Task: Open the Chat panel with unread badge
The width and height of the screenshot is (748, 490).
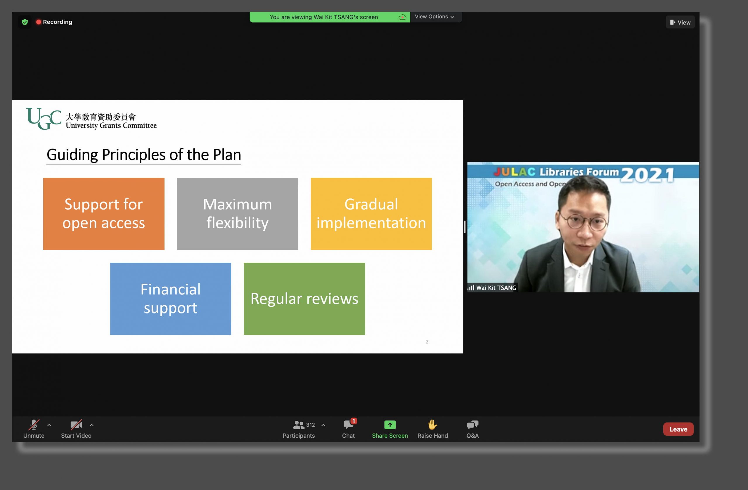Action: pos(348,429)
